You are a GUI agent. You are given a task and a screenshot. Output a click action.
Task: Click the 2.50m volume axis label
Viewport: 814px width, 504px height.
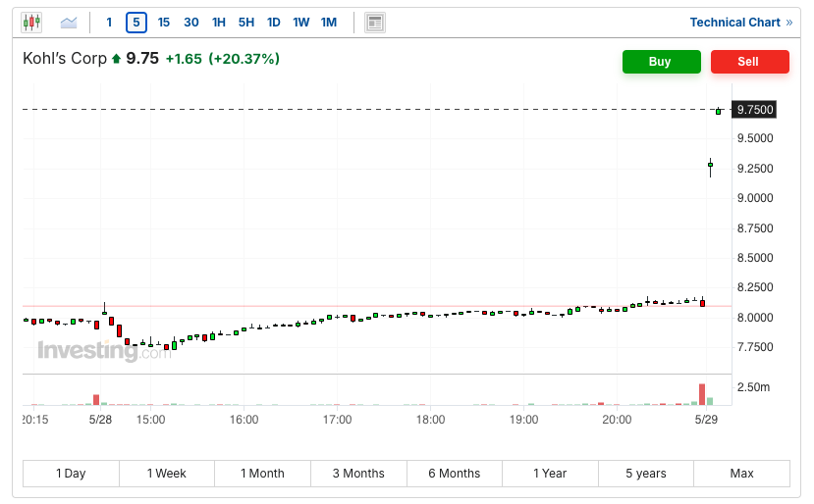coord(753,387)
